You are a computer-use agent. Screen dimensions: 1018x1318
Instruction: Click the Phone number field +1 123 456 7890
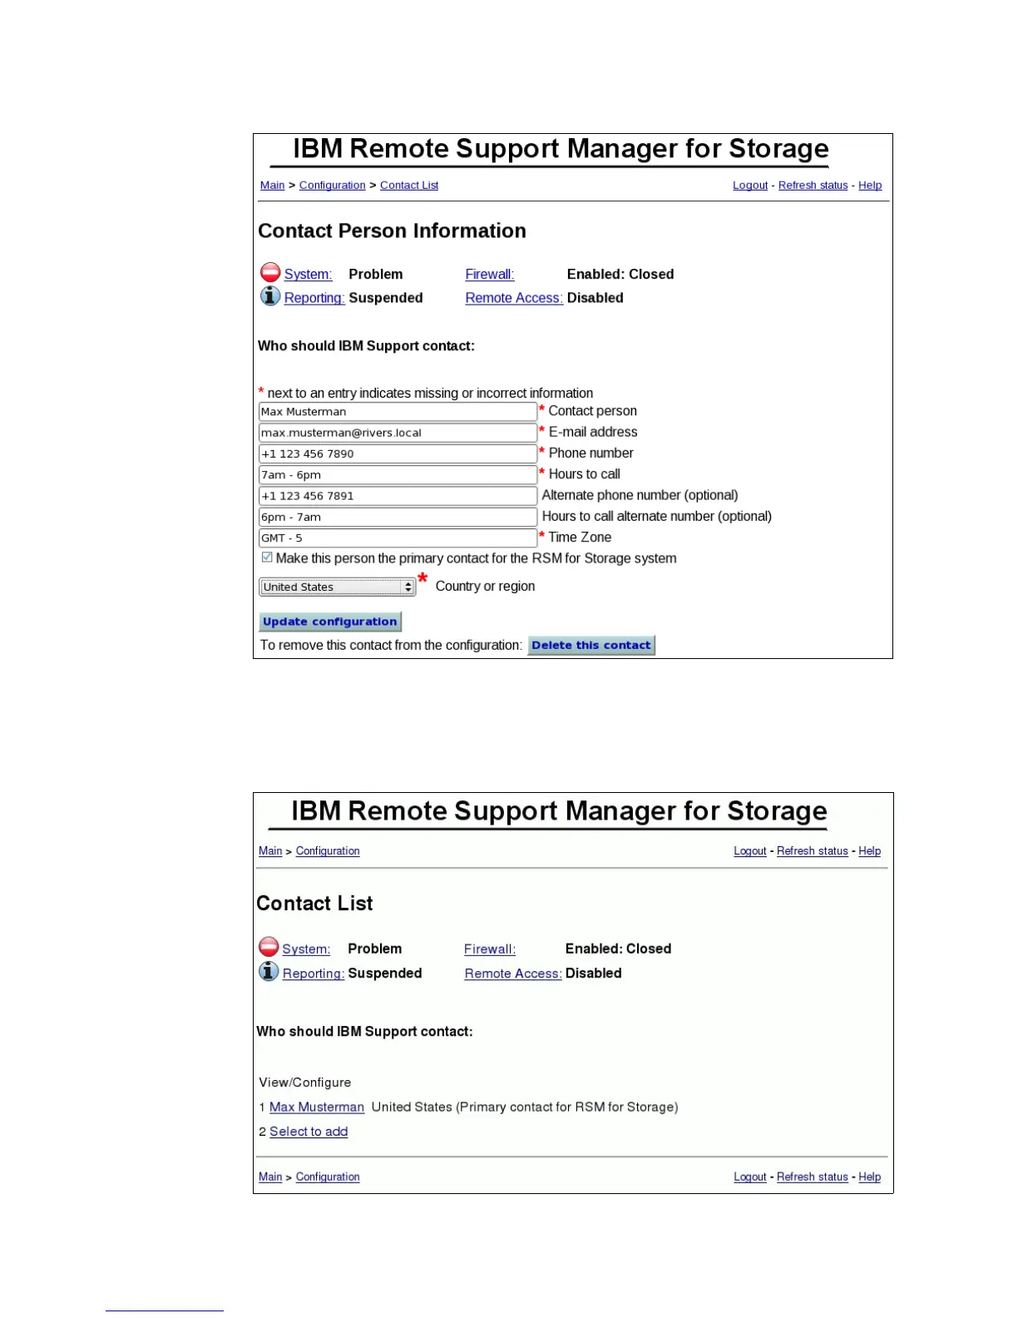398,453
